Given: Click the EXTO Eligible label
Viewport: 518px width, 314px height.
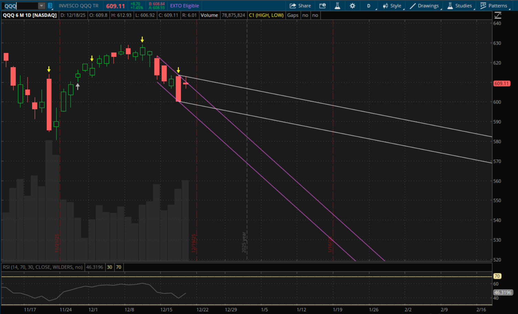Looking at the screenshot, I should coord(184,6).
